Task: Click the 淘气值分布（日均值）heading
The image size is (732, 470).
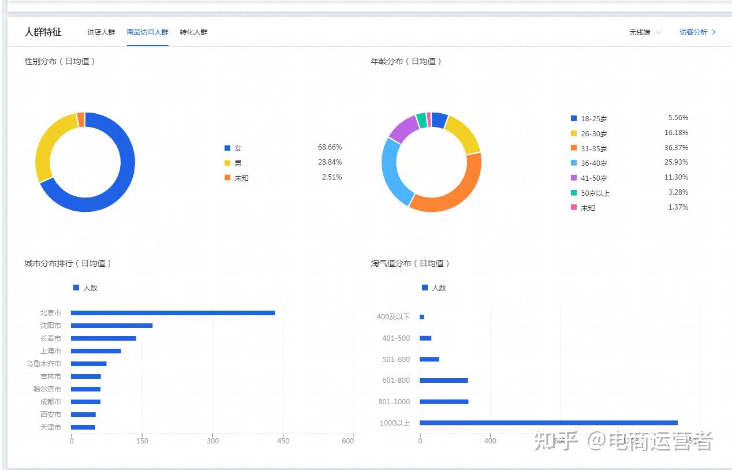Action: 410,263
